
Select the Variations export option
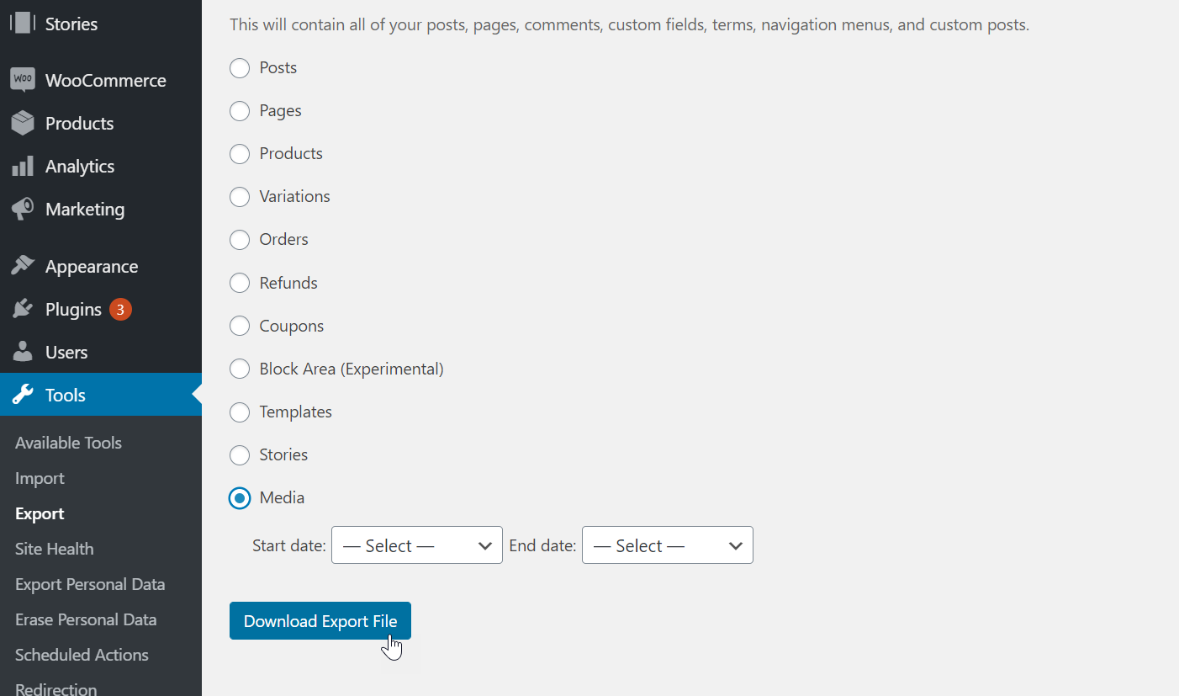point(239,197)
